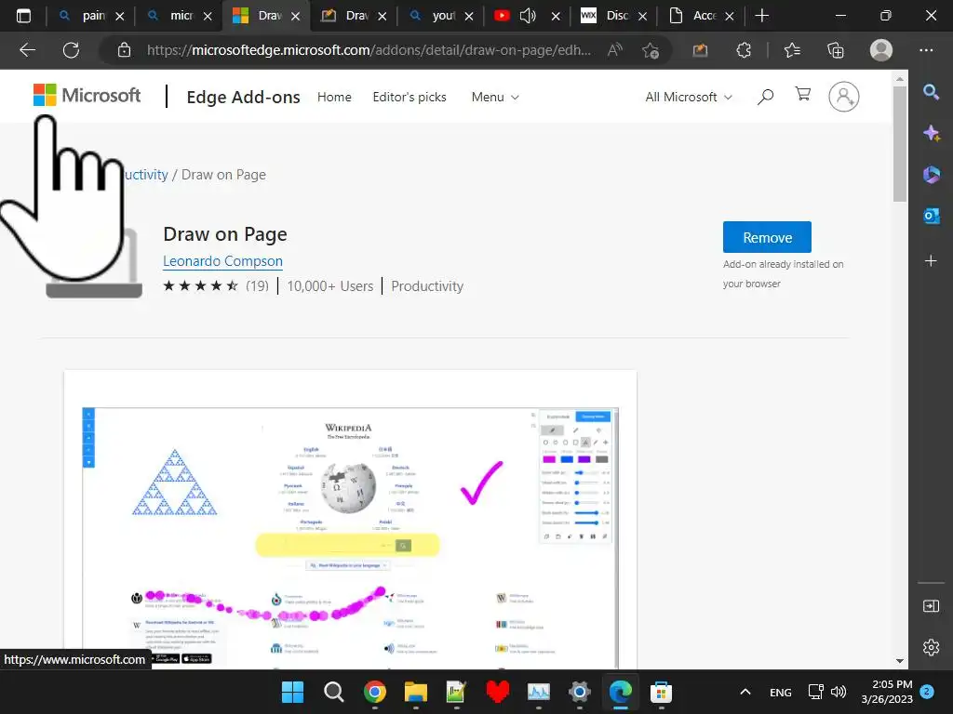Click the address bar URL
This screenshot has height=714, width=953.
(369, 50)
